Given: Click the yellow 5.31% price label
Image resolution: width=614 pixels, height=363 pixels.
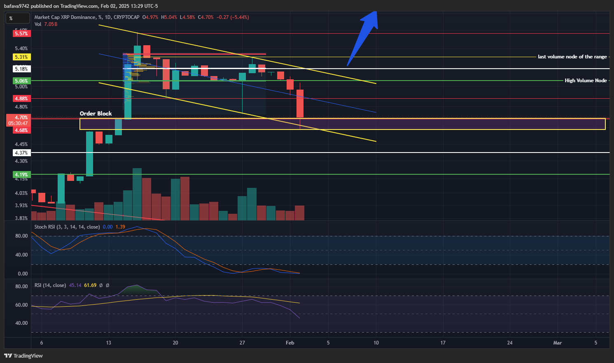Looking at the screenshot, I should click(21, 57).
